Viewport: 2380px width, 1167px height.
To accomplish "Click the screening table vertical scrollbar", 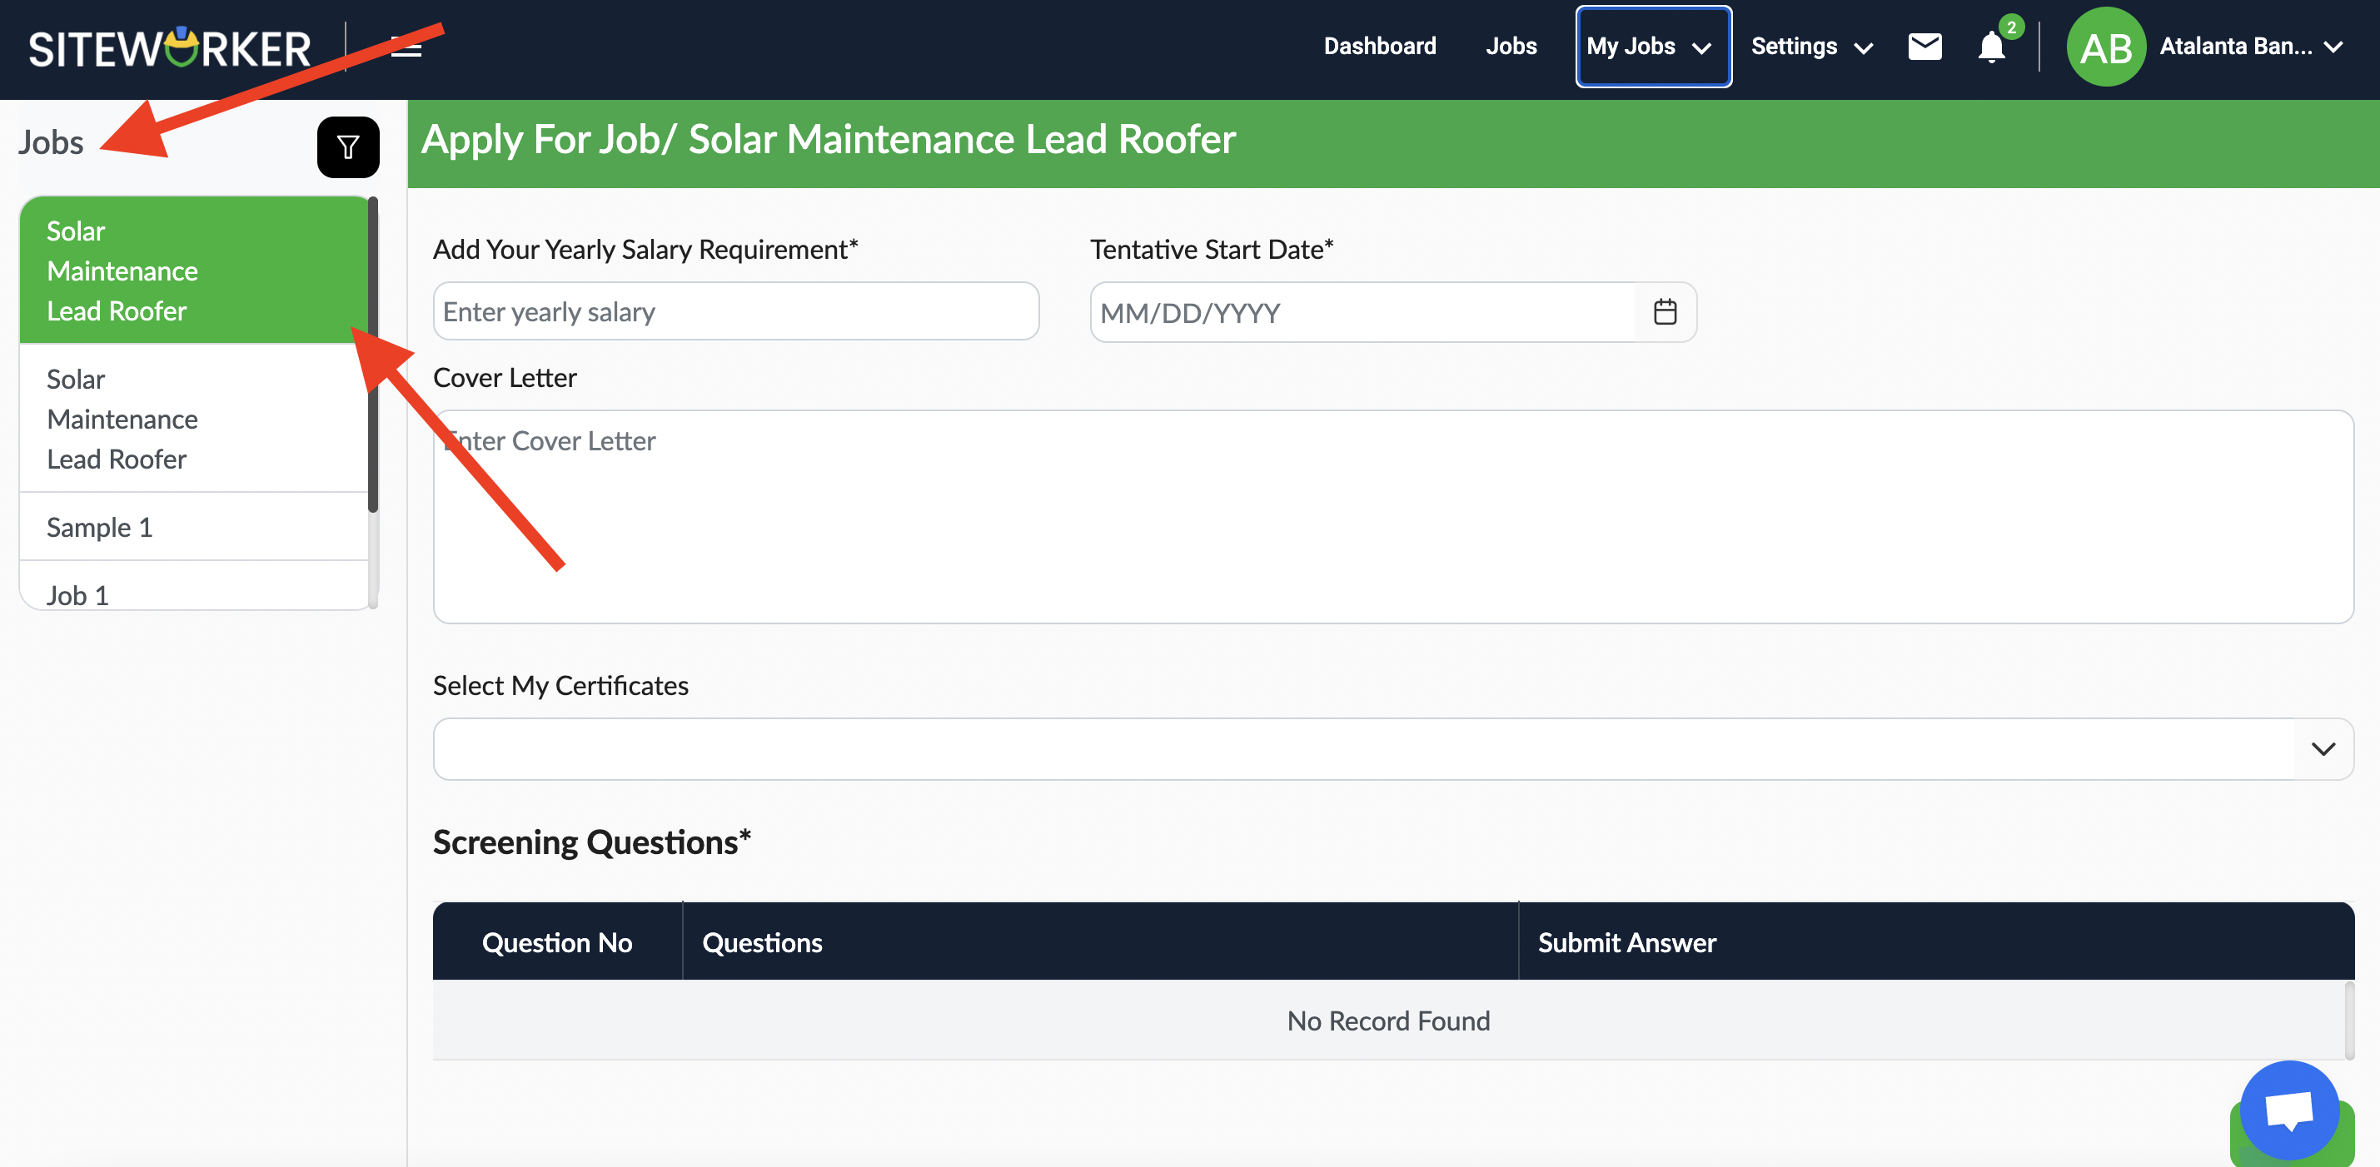I will click(2348, 1021).
